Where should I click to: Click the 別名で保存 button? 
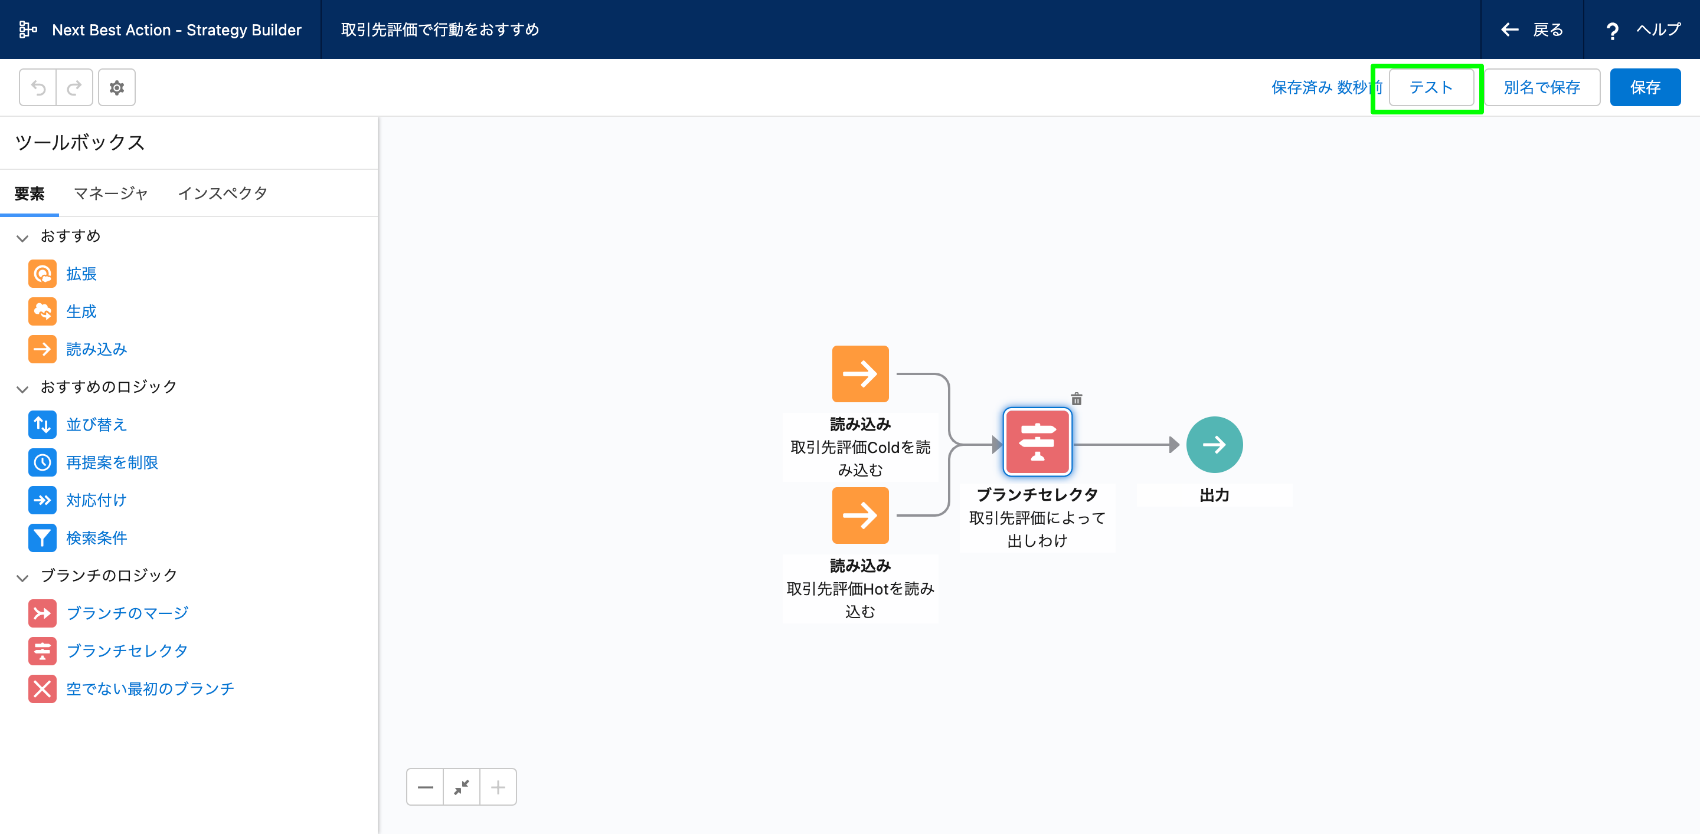point(1542,87)
